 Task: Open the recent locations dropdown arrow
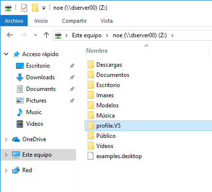pos(35,35)
